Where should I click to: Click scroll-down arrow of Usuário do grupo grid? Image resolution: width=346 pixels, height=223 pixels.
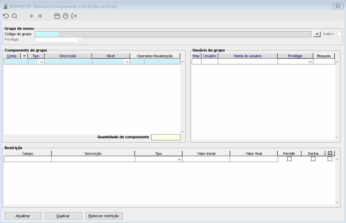coord(337,137)
